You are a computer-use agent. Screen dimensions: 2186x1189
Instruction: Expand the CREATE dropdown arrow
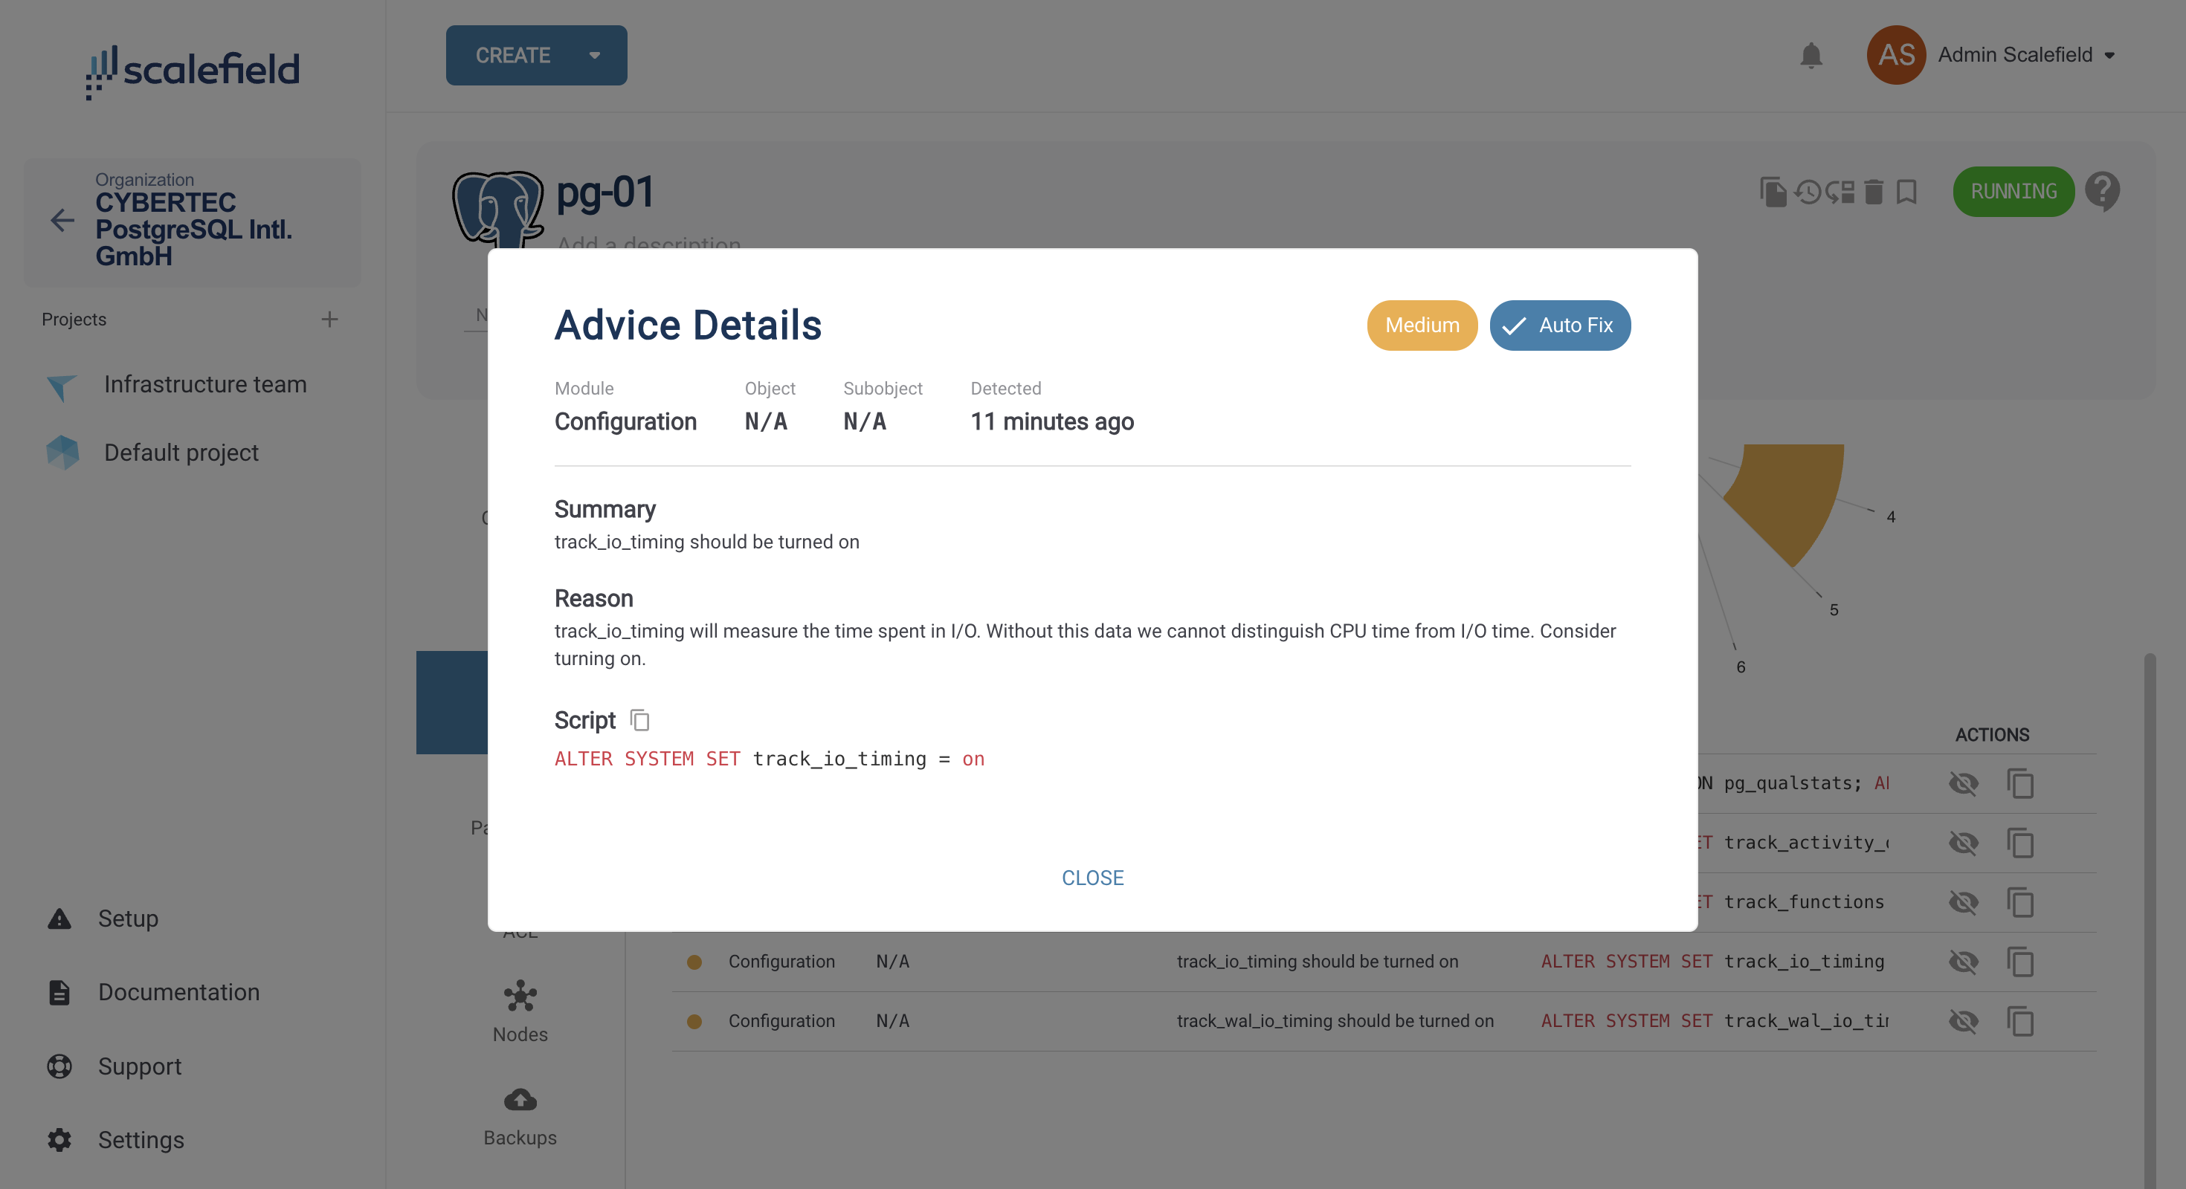pyautogui.click(x=595, y=55)
